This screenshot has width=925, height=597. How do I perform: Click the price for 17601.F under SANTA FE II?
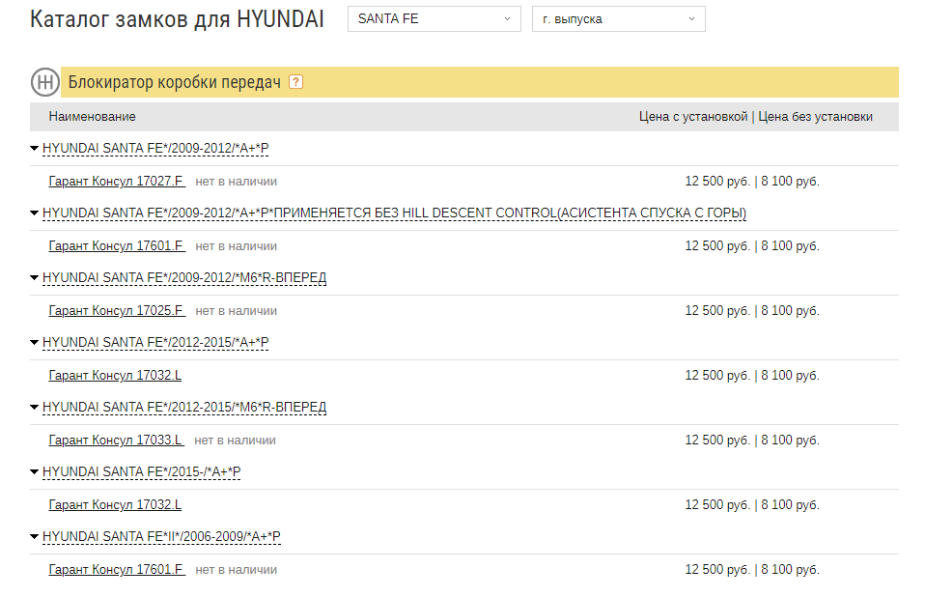(x=752, y=570)
